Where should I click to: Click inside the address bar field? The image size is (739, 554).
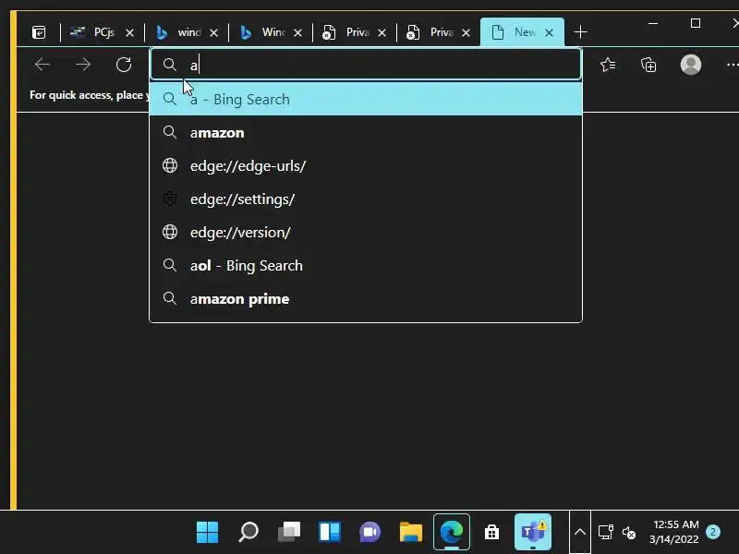point(366,65)
